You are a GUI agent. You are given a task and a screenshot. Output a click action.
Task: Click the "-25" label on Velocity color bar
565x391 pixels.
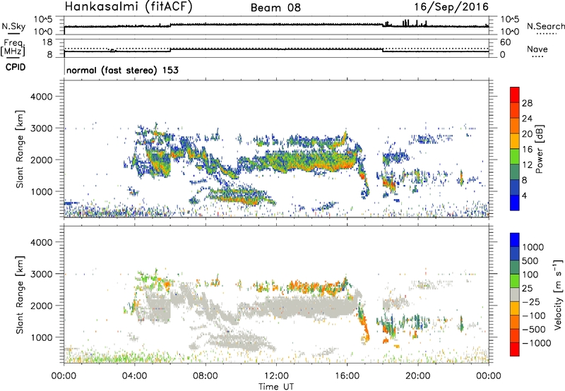pos(531,302)
